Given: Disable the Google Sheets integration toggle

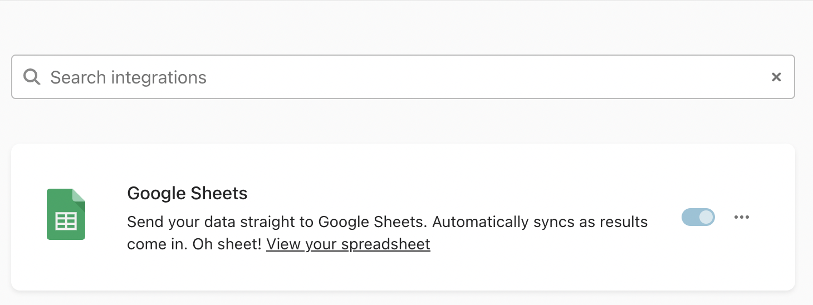Looking at the screenshot, I should click(698, 217).
